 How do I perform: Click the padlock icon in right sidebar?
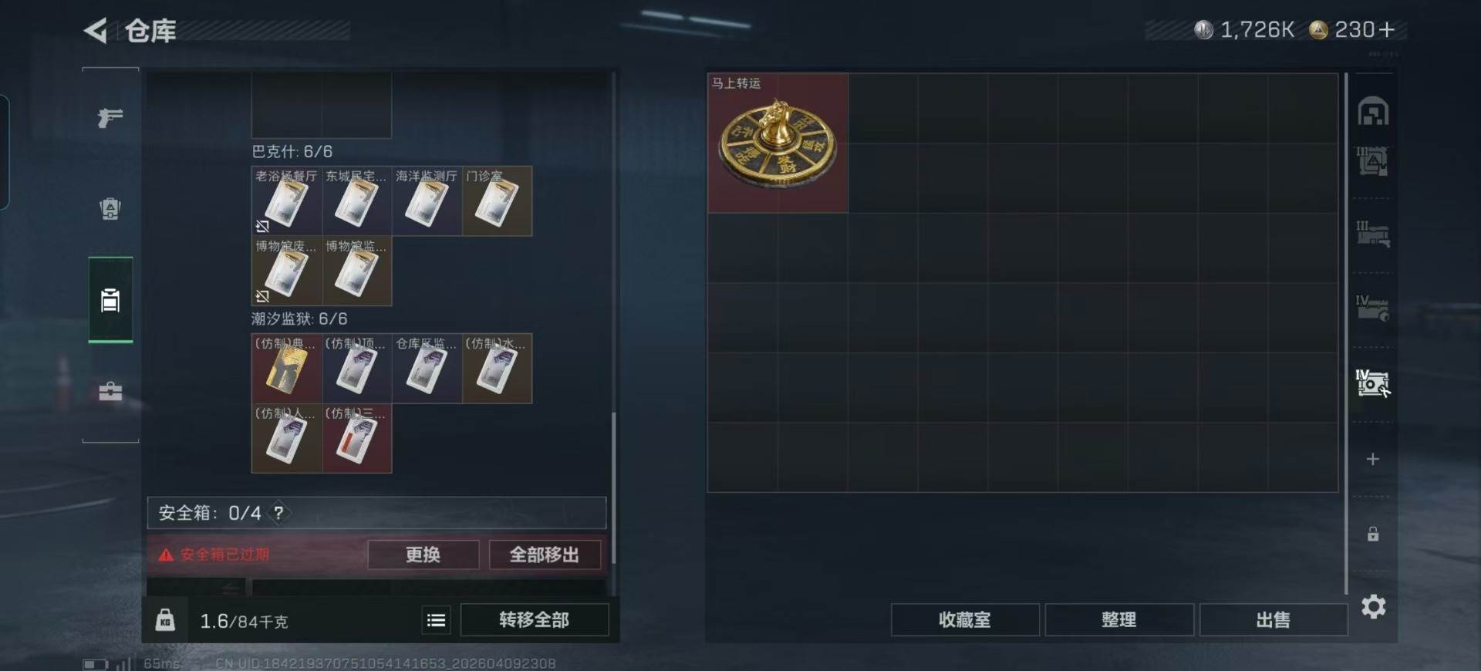[x=1373, y=534]
